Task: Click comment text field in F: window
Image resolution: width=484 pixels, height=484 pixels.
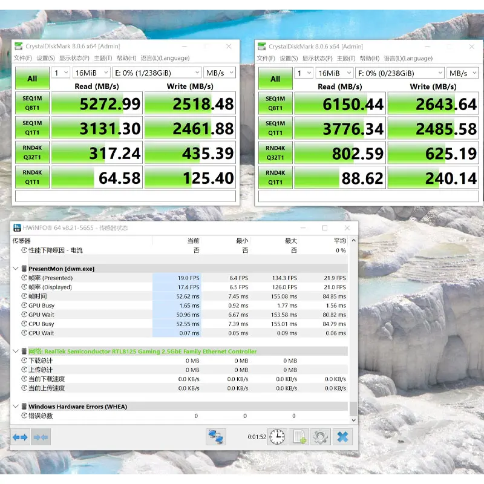Action: click(x=368, y=196)
